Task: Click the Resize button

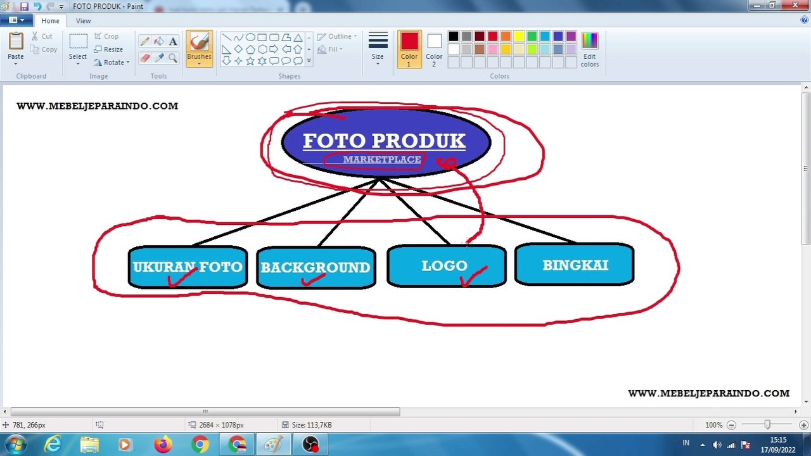Action: click(x=108, y=49)
